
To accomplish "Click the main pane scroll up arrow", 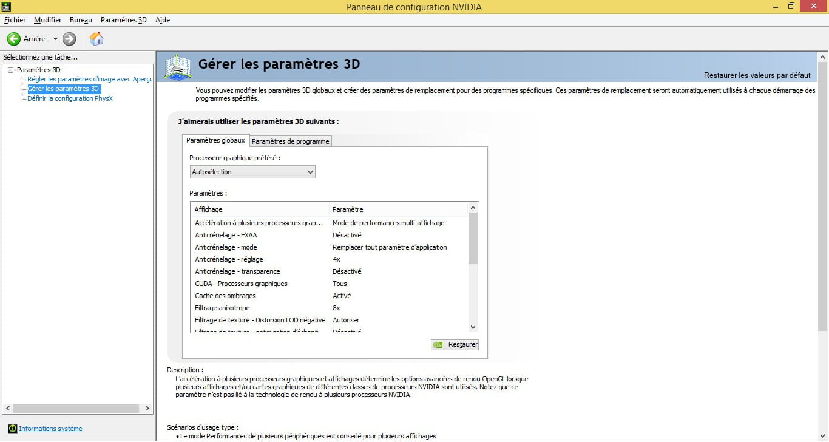I will click(x=823, y=56).
